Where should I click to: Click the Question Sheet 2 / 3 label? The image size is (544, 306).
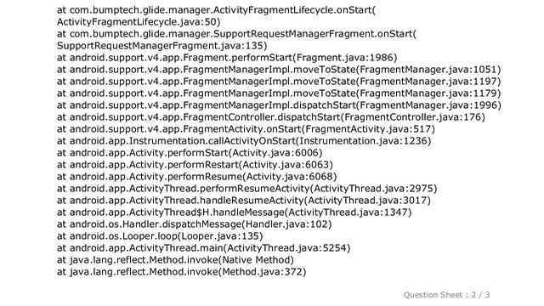tap(446, 295)
